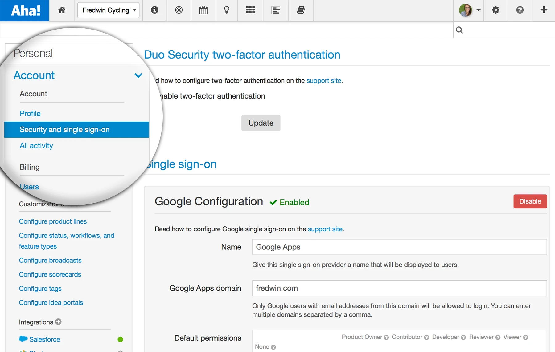Image resolution: width=555 pixels, height=352 pixels.
Task: Open the notebook icon
Action: point(301,10)
